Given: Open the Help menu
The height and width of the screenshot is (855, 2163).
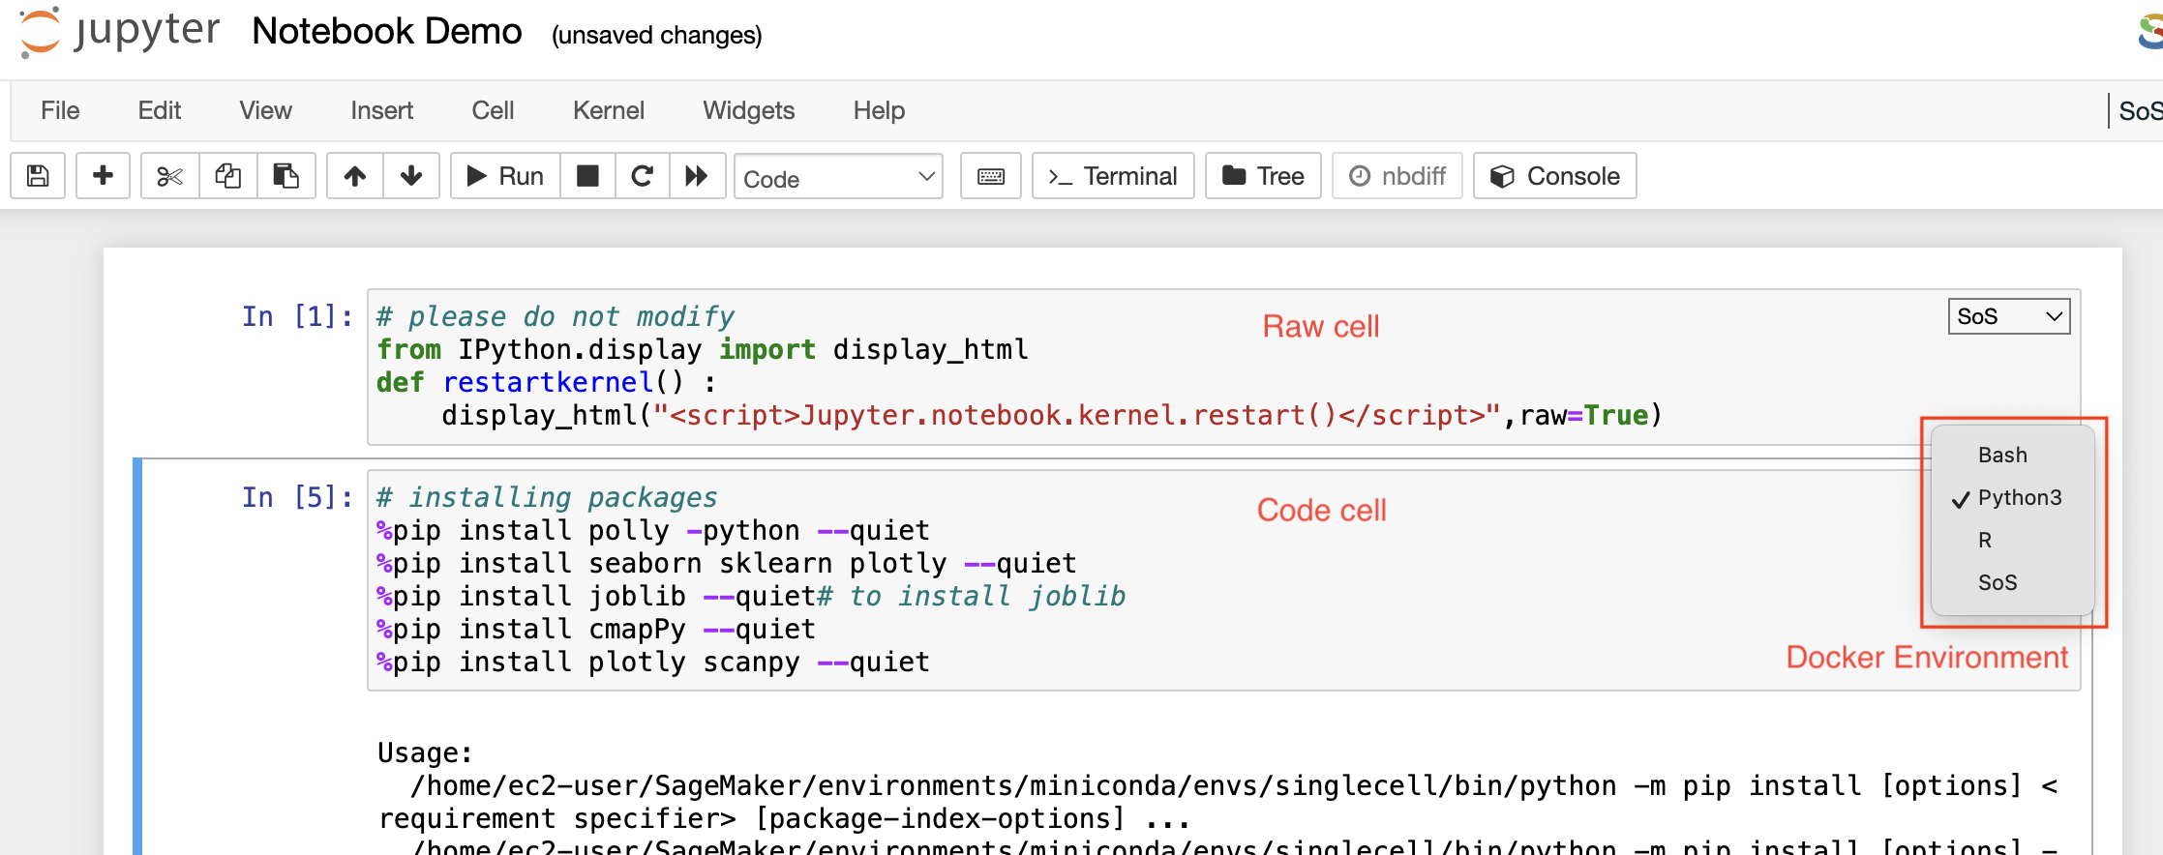Looking at the screenshot, I should click(x=879, y=110).
